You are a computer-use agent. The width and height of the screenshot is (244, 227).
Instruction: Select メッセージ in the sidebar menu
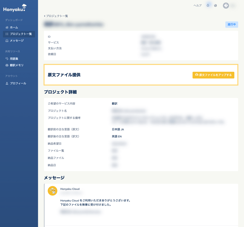16,40
